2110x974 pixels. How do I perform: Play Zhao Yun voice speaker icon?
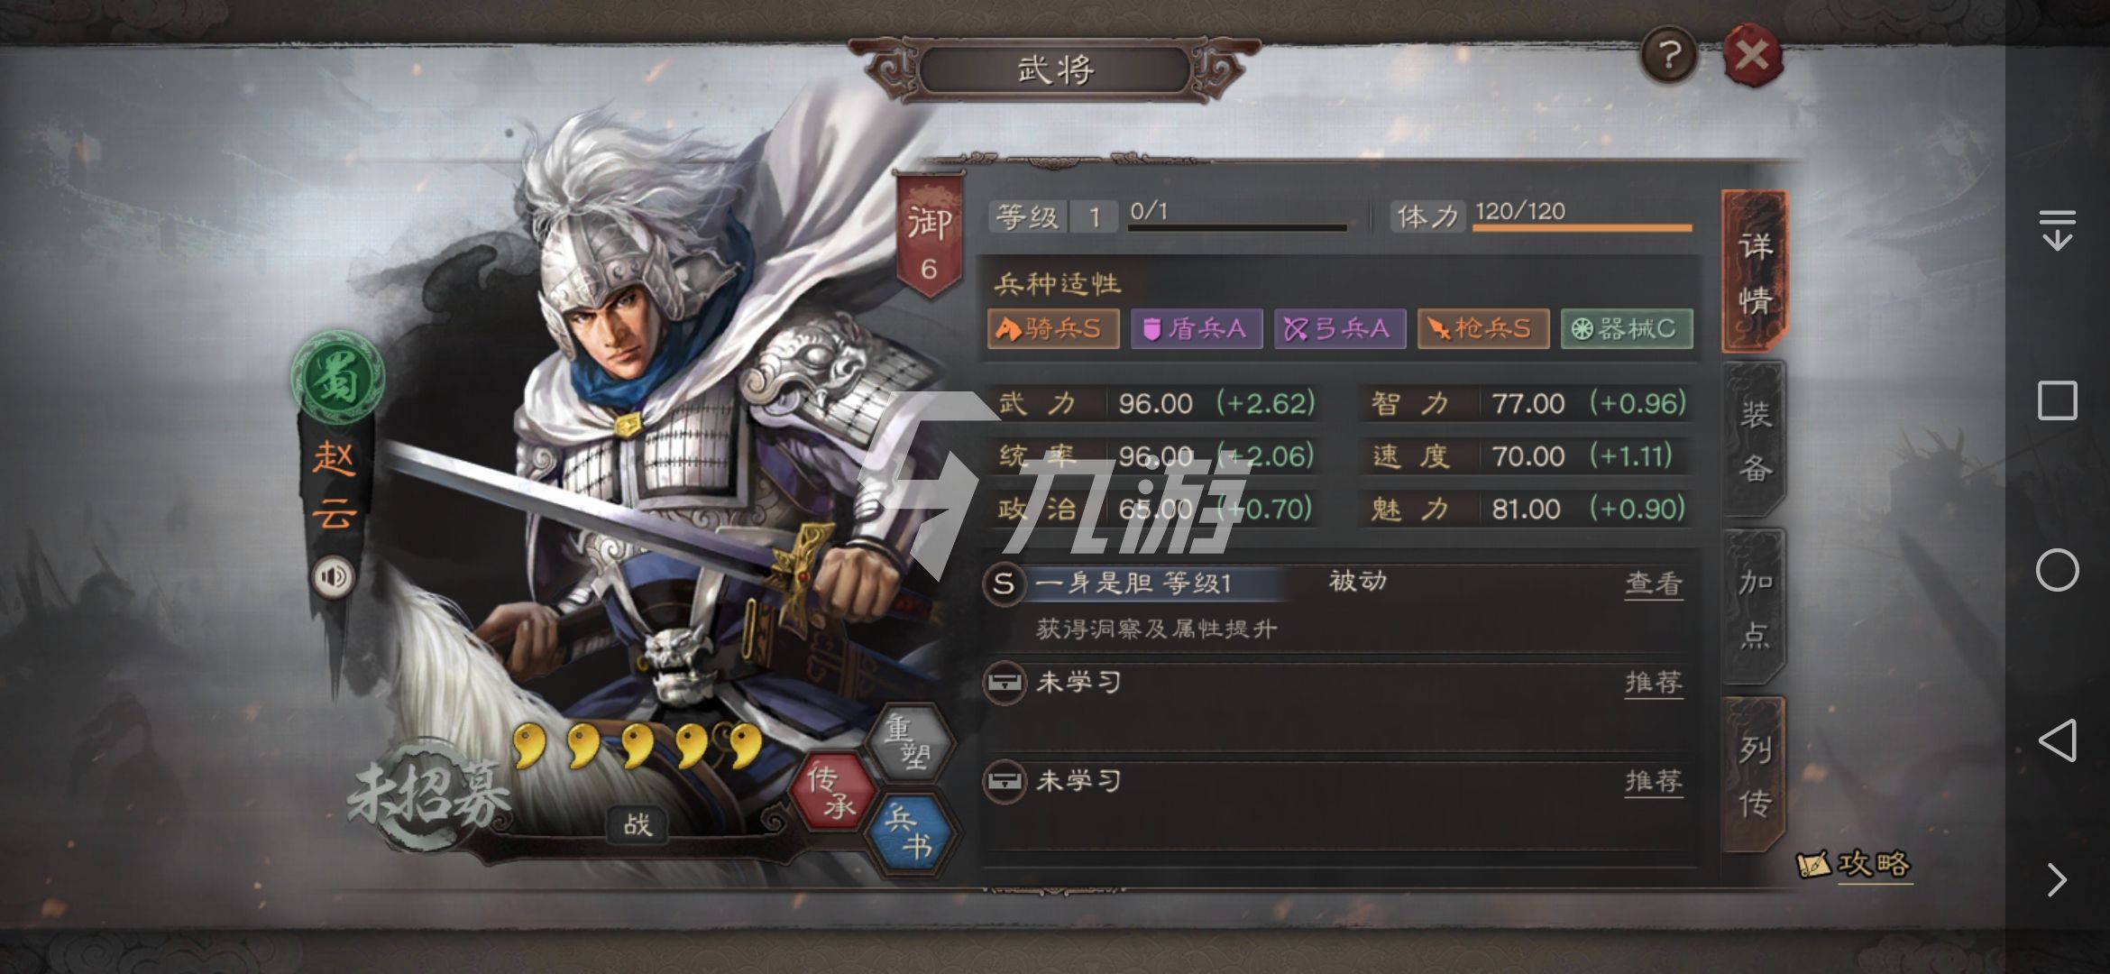pos(333,576)
